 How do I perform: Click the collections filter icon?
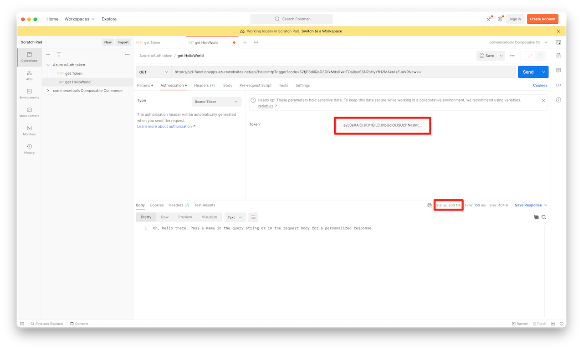pos(59,55)
